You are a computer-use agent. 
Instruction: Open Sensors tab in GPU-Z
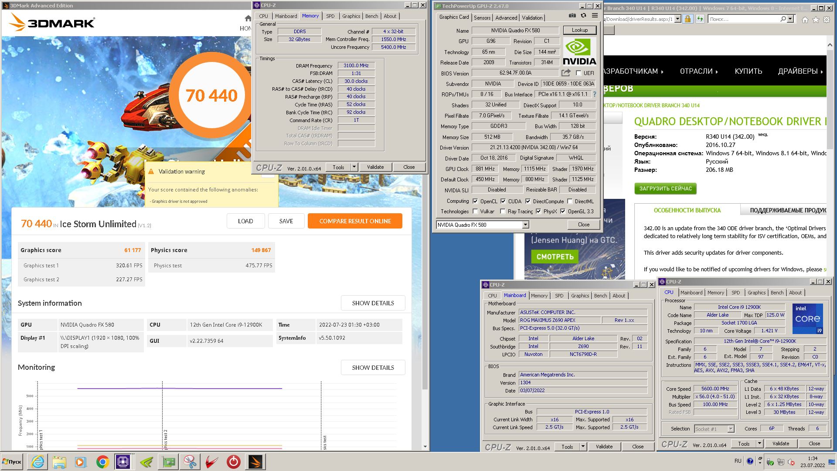click(x=482, y=18)
